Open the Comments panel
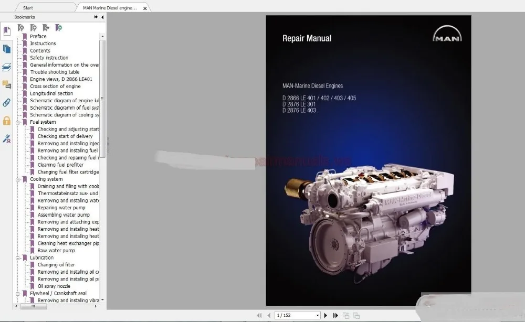The image size is (525, 322). coord(6,85)
